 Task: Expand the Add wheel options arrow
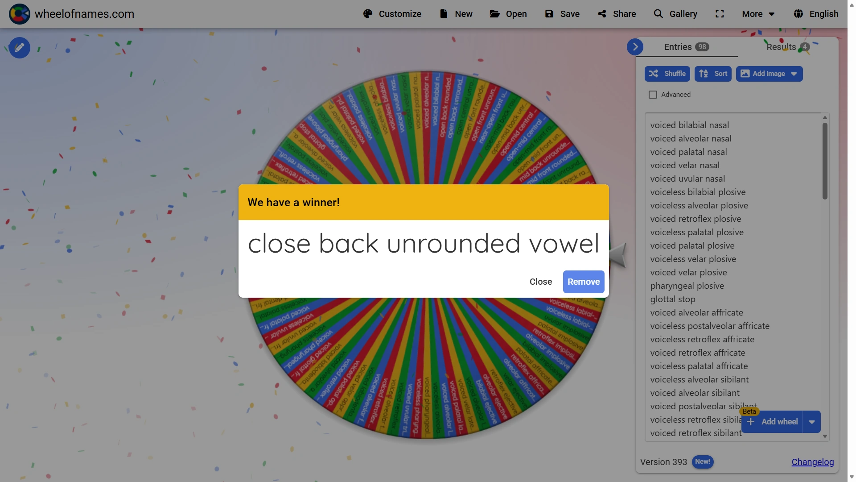pos(812,422)
